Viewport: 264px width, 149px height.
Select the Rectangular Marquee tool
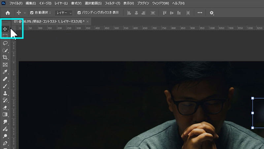[x=5, y=36]
